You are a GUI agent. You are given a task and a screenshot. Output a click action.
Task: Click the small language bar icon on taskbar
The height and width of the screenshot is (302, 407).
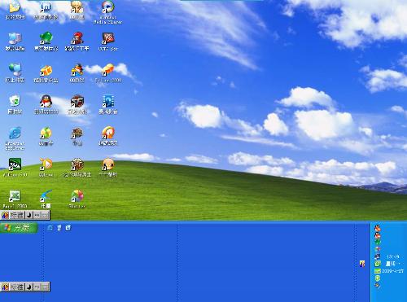(x=362, y=264)
